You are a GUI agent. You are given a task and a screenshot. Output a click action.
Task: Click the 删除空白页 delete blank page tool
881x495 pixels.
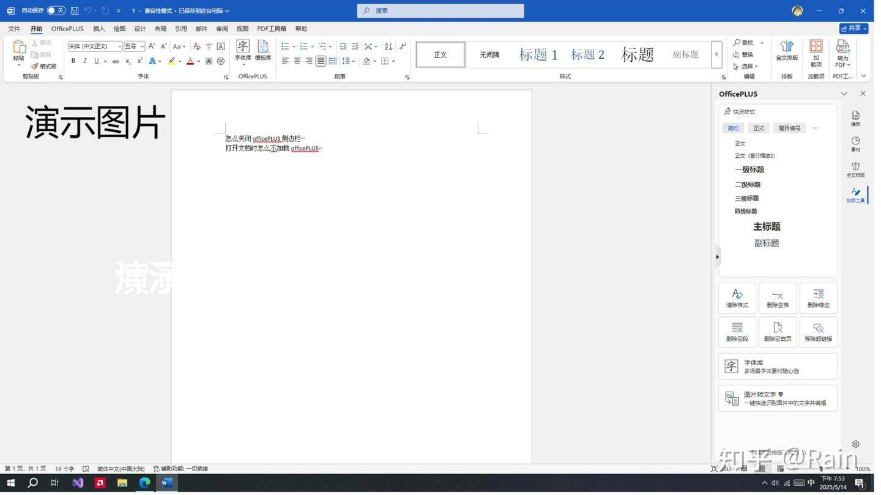778,332
